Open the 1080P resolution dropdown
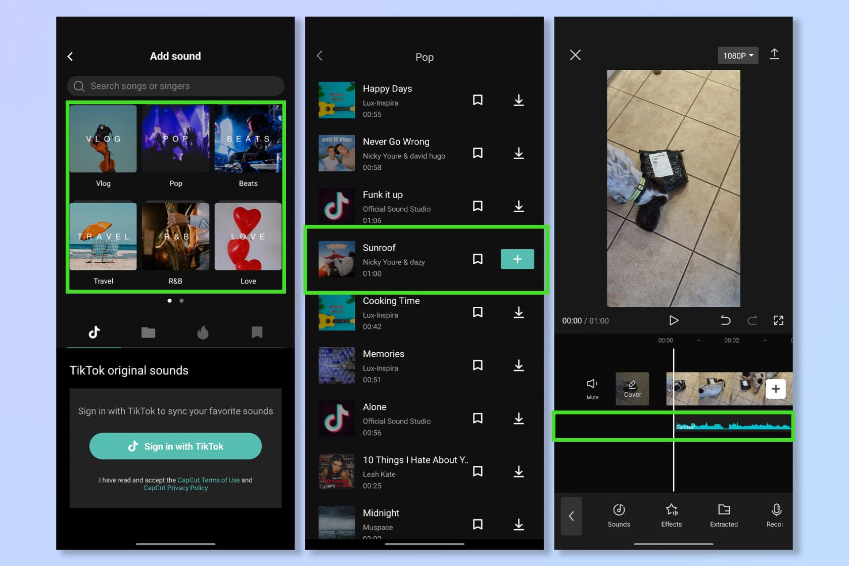849x566 pixels. [x=738, y=56]
